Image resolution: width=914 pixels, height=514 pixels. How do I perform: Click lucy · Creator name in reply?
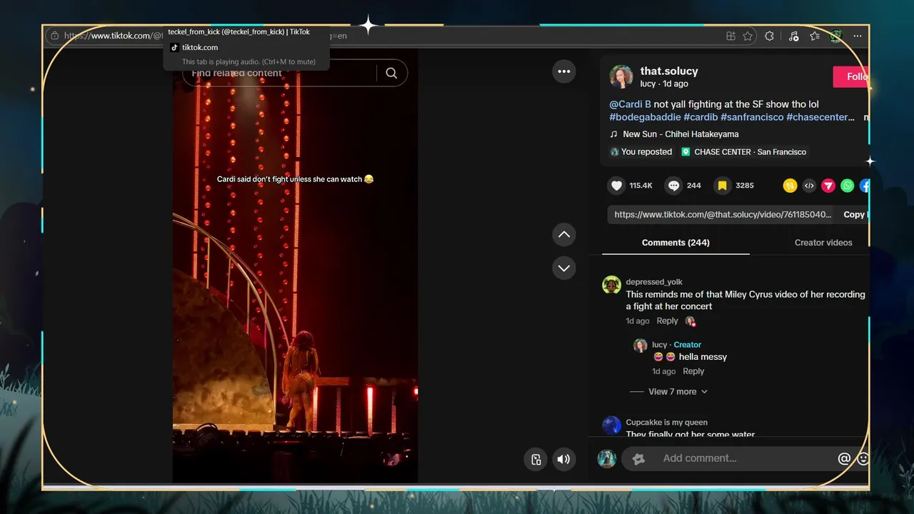[x=676, y=345]
